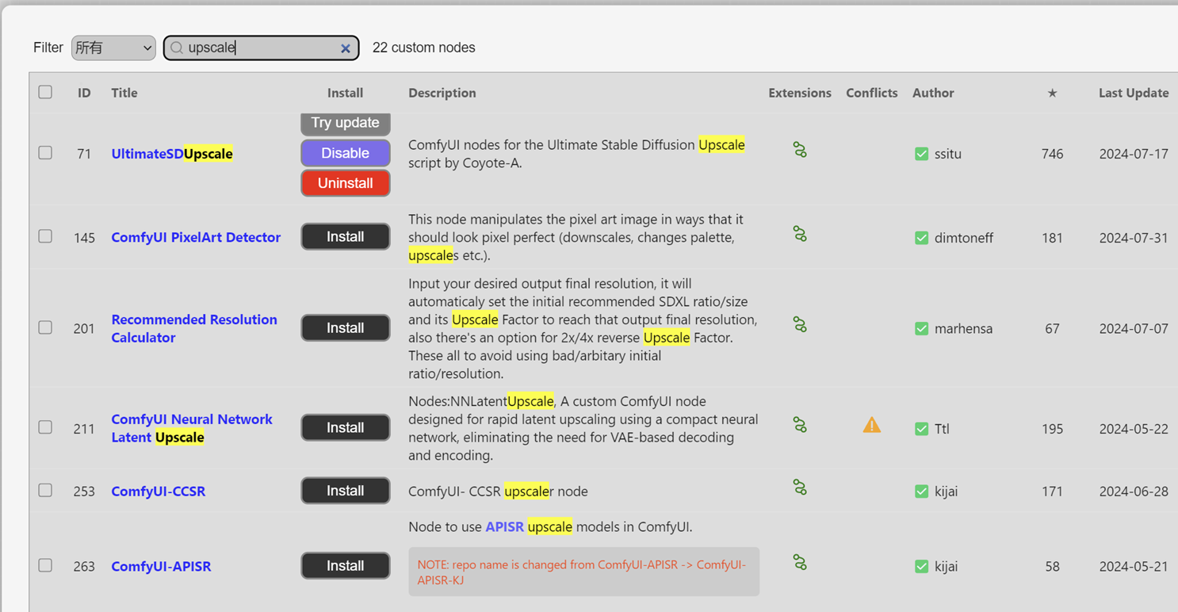Sort table by Title column header
Viewport: 1178px width, 612px height.
point(124,93)
